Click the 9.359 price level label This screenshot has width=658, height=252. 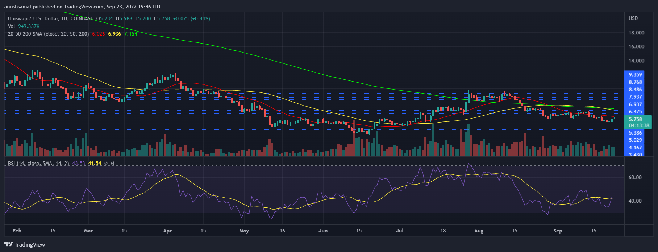[x=635, y=75]
